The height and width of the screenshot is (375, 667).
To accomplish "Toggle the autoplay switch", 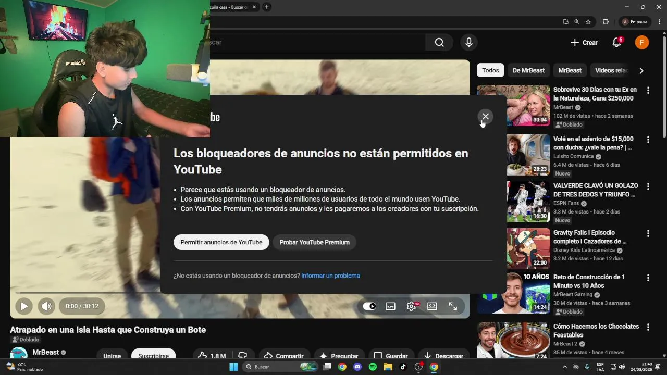I will coord(369,306).
